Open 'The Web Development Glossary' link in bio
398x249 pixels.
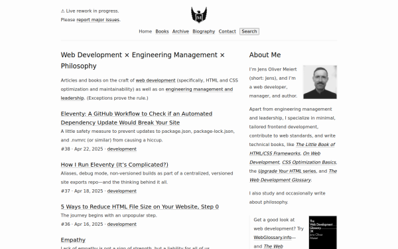pos(293,175)
